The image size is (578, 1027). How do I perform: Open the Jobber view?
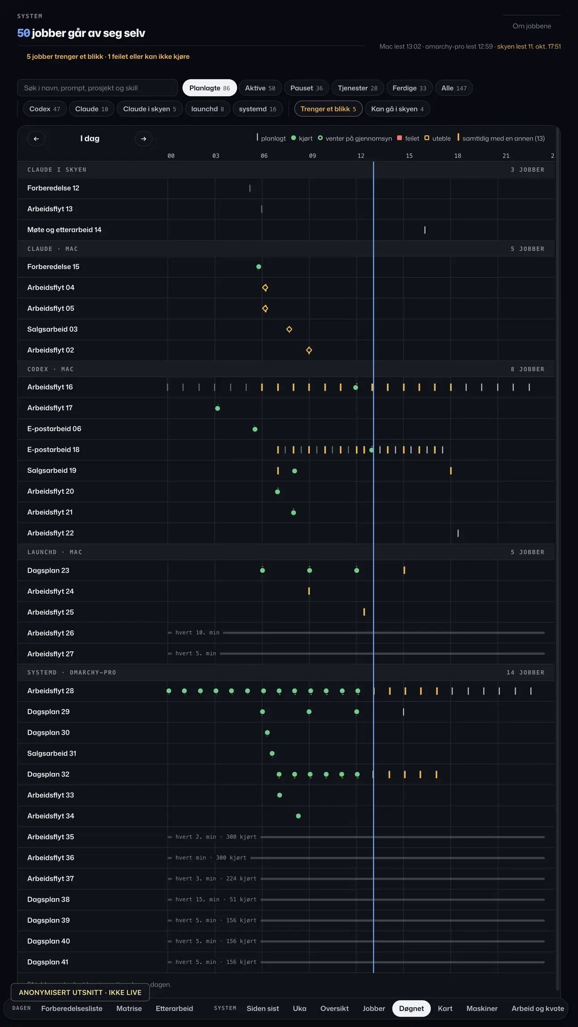tap(374, 1008)
